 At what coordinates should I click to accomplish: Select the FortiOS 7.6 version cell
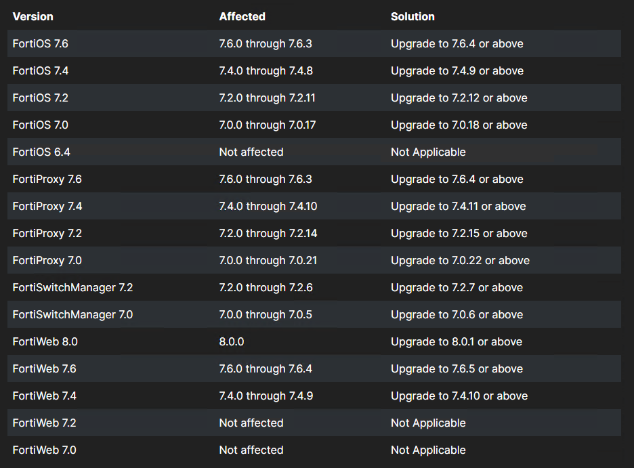click(40, 43)
